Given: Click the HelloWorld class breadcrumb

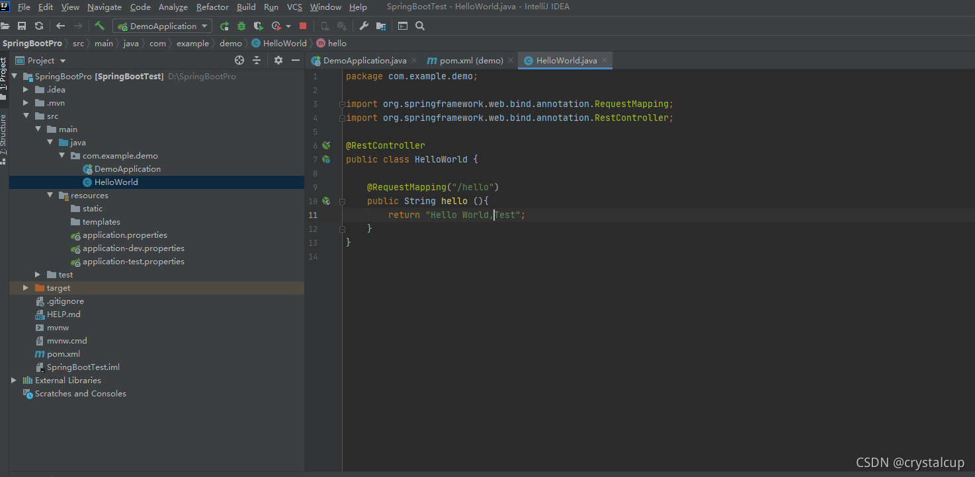Looking at the screenshot, I should 279,43.
